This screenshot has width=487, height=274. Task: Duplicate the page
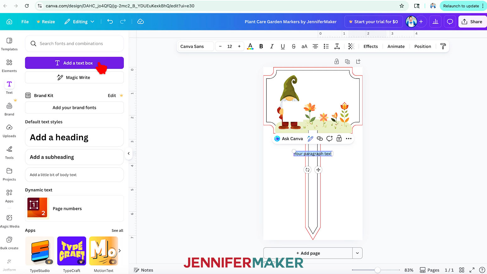click(347, 62)
